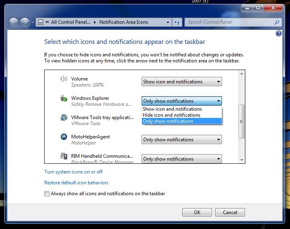Click the search magnifier icon
Image resolution: width=290 pixels, height=229 pixels.
277,22
